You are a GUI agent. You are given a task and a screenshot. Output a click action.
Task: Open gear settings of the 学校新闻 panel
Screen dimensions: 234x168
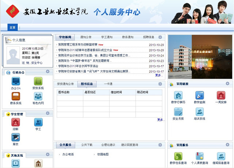(160, 37)
